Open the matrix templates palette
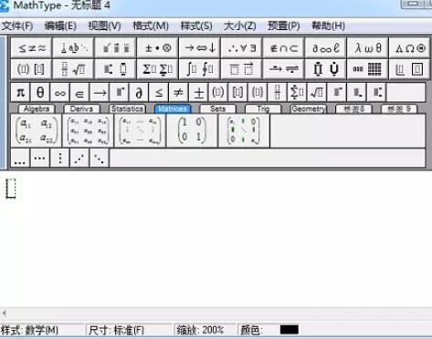This screenshot has height=339, width=432. point(367,69)
